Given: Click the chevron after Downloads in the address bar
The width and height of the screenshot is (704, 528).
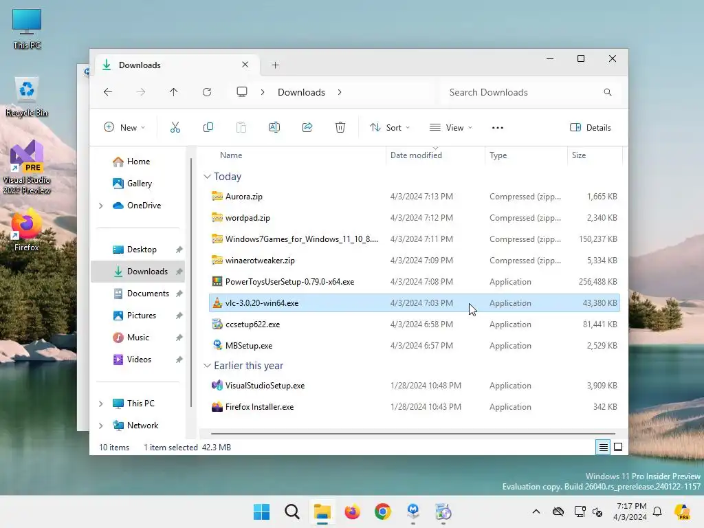Looking at the screenshot, I should [340, 92].
